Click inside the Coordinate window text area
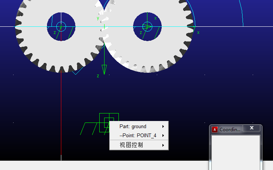Screen dimensions: 273x170 click(x=235, y=151)
